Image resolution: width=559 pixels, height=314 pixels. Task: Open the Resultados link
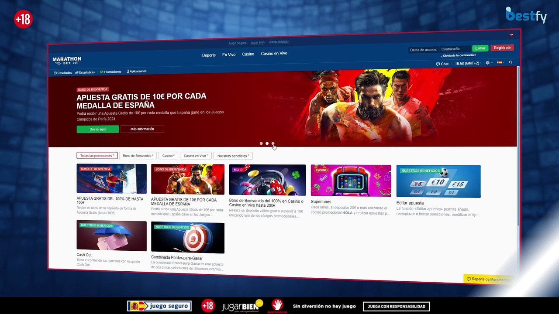62,73
